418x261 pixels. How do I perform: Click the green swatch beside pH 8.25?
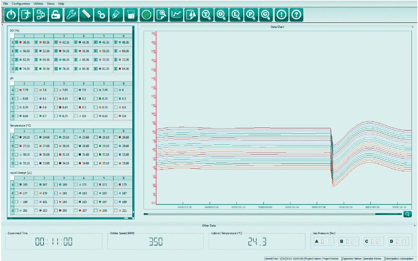(x=100, y=99)
